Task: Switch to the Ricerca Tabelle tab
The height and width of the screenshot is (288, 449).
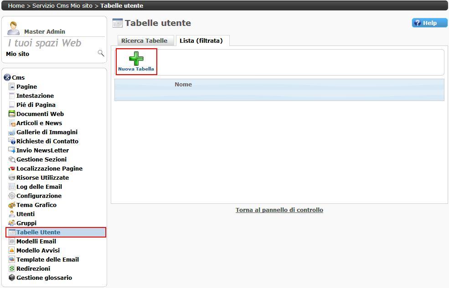Action: (x=144, y=41)
